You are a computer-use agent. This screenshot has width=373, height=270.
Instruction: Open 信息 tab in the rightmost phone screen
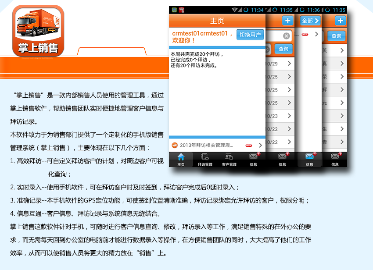tap(335, 160)
